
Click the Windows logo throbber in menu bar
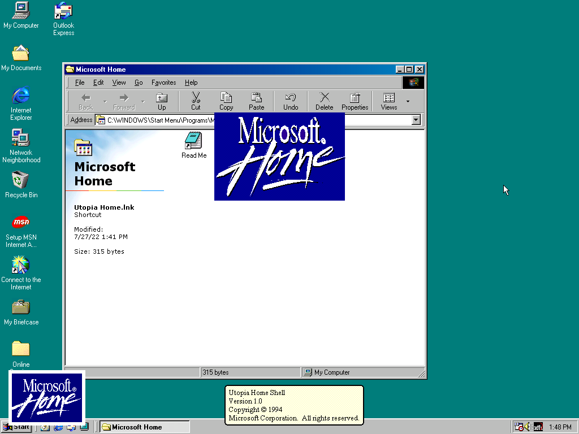click(413, 83)
